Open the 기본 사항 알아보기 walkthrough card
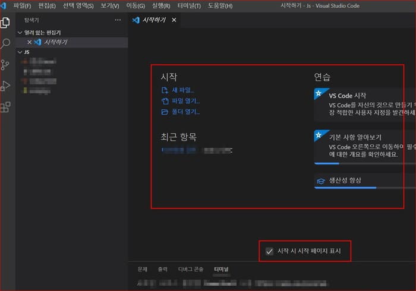The image size is (416, 291). tap(365, 147)
